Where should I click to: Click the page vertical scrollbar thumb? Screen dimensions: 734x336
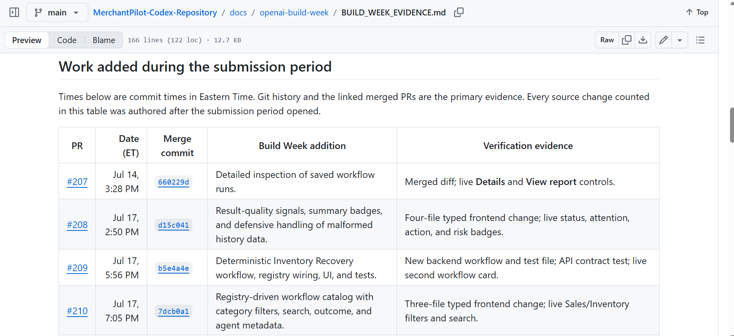[x=732, y=125]
